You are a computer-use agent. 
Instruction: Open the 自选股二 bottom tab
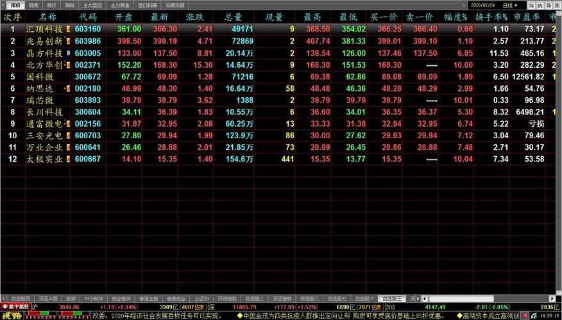pos(255,298)
